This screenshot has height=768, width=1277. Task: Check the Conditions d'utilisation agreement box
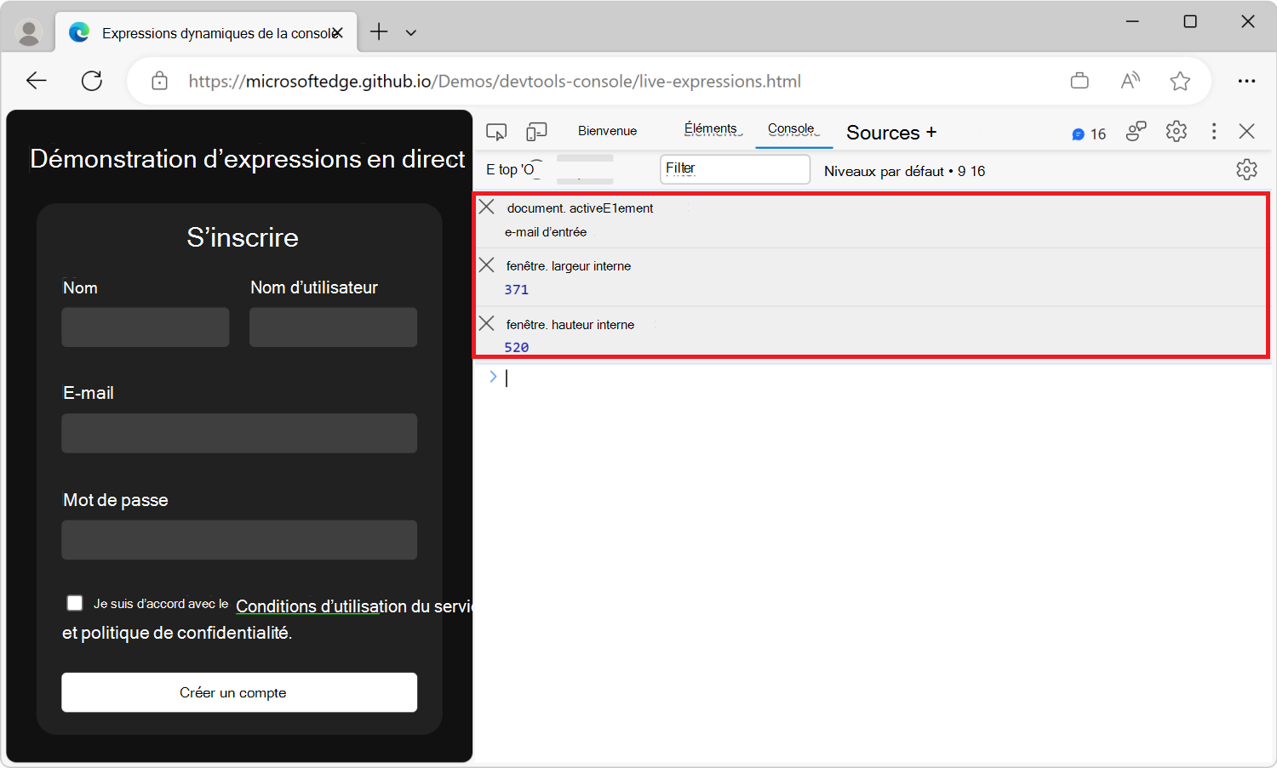[74, 602]
